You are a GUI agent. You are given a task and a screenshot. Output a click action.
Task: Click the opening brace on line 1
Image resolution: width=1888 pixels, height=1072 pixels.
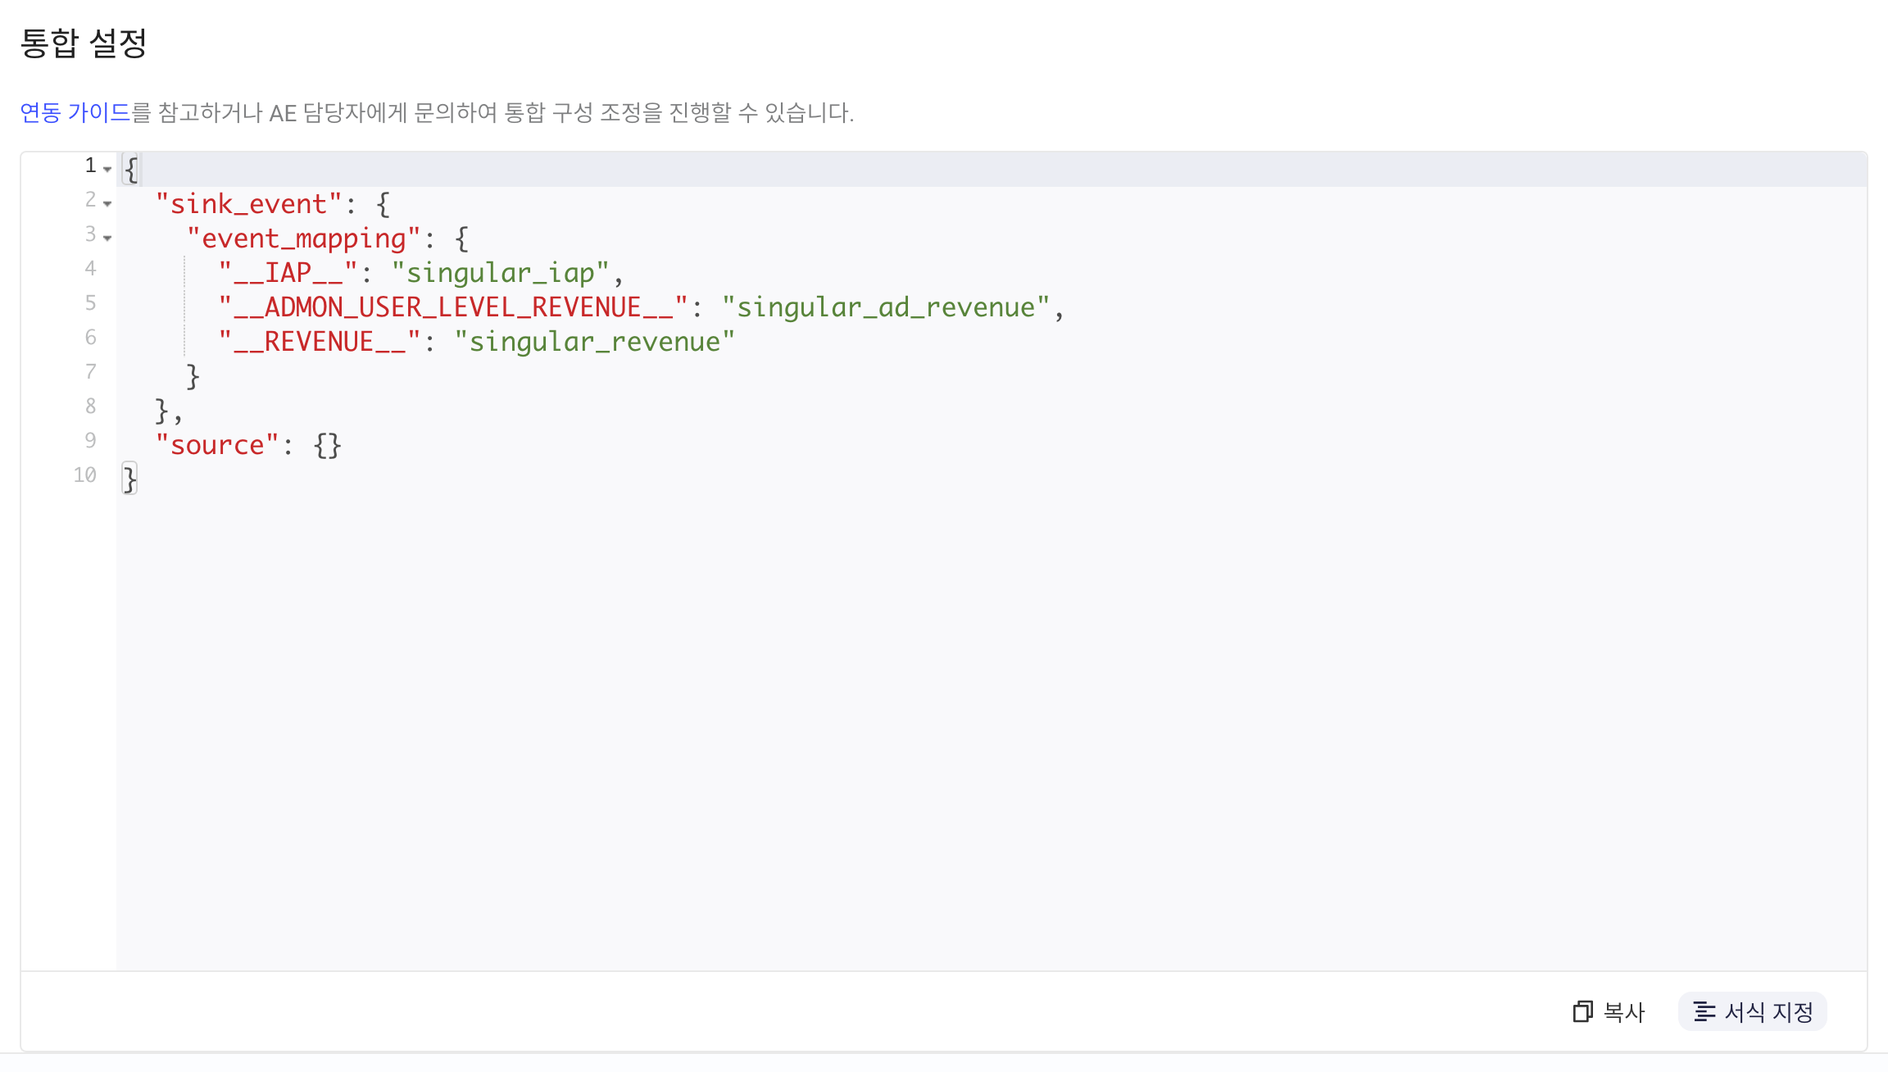click(x=130, y=170)
